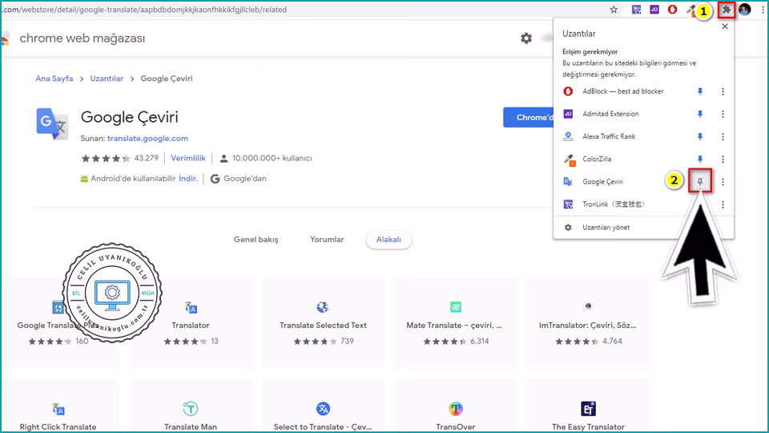The height and width of the screenshot is (433, 769).
Task: Open web store settings gear
Action: click(x=526, y=38)
